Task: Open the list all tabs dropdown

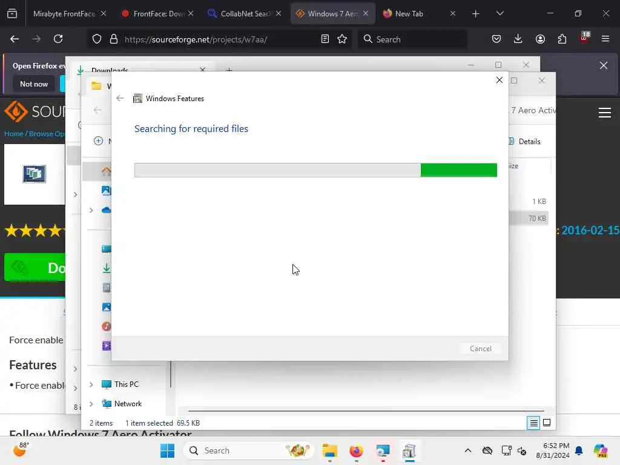Action: [x=500, y=13]
